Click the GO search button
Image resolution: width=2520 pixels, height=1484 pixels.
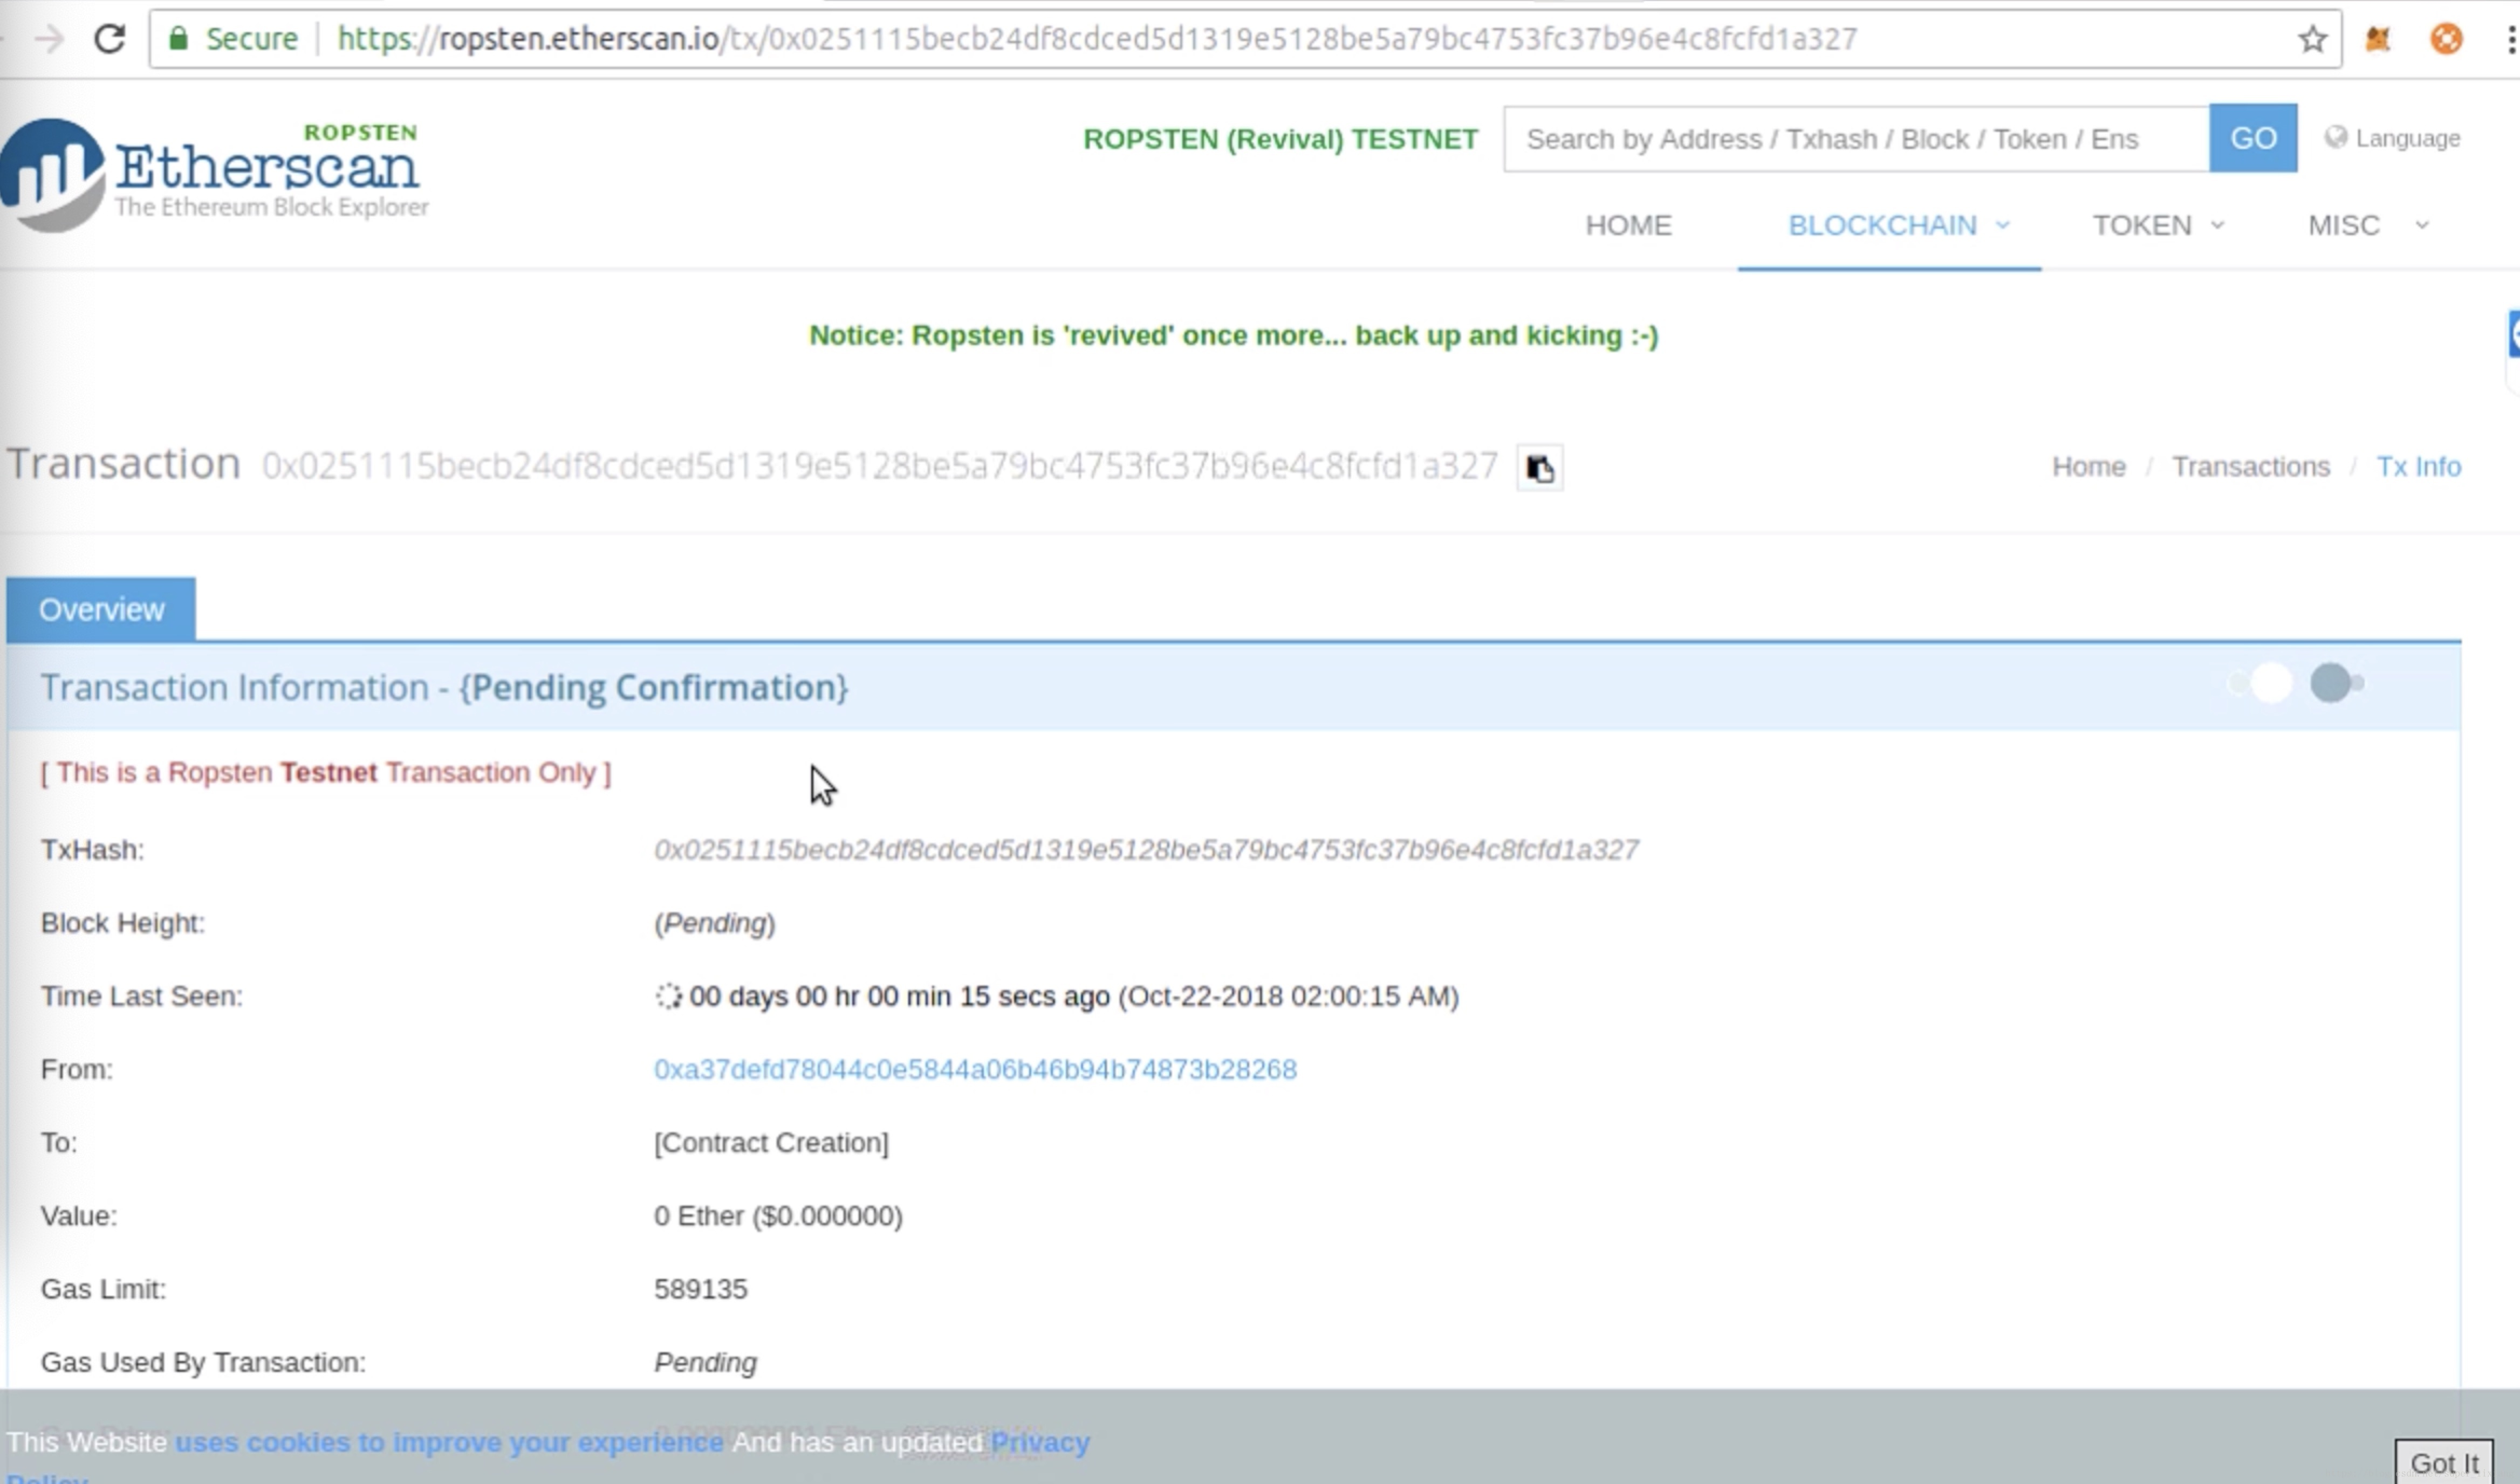pyautogui.click(x=2253, y=138)
